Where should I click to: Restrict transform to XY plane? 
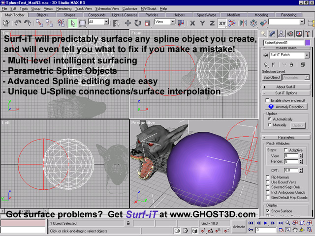click(x=222, y=23)
